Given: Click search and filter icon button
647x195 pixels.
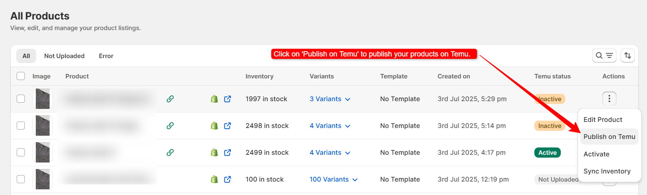Looking at the screenshot, I should [x=604, y=56].
